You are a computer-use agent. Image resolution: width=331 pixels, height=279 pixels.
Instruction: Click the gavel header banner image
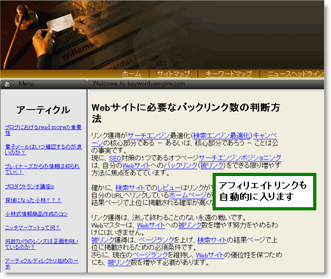[x=162, y=35]
